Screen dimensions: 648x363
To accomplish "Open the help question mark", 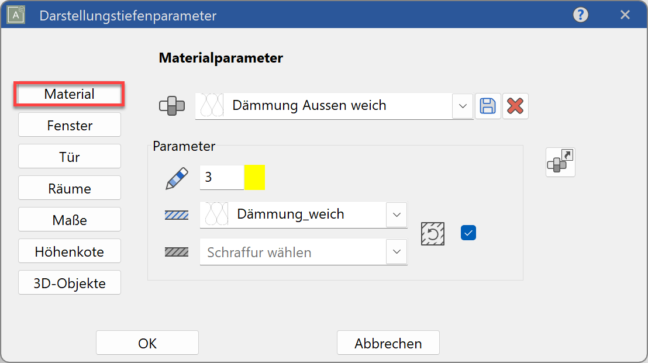I will click(x=580, y=15).
